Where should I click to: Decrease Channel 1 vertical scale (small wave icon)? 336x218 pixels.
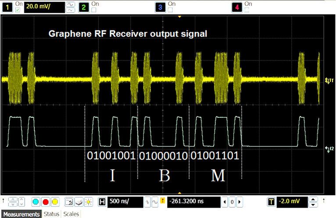point(71,10)
